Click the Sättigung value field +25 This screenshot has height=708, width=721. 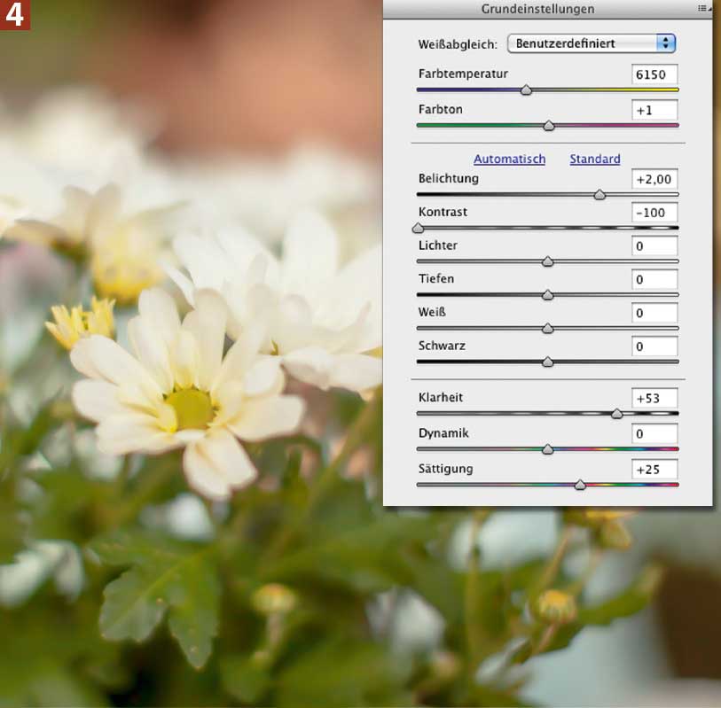pyautogui.click(x=654, y=470)
